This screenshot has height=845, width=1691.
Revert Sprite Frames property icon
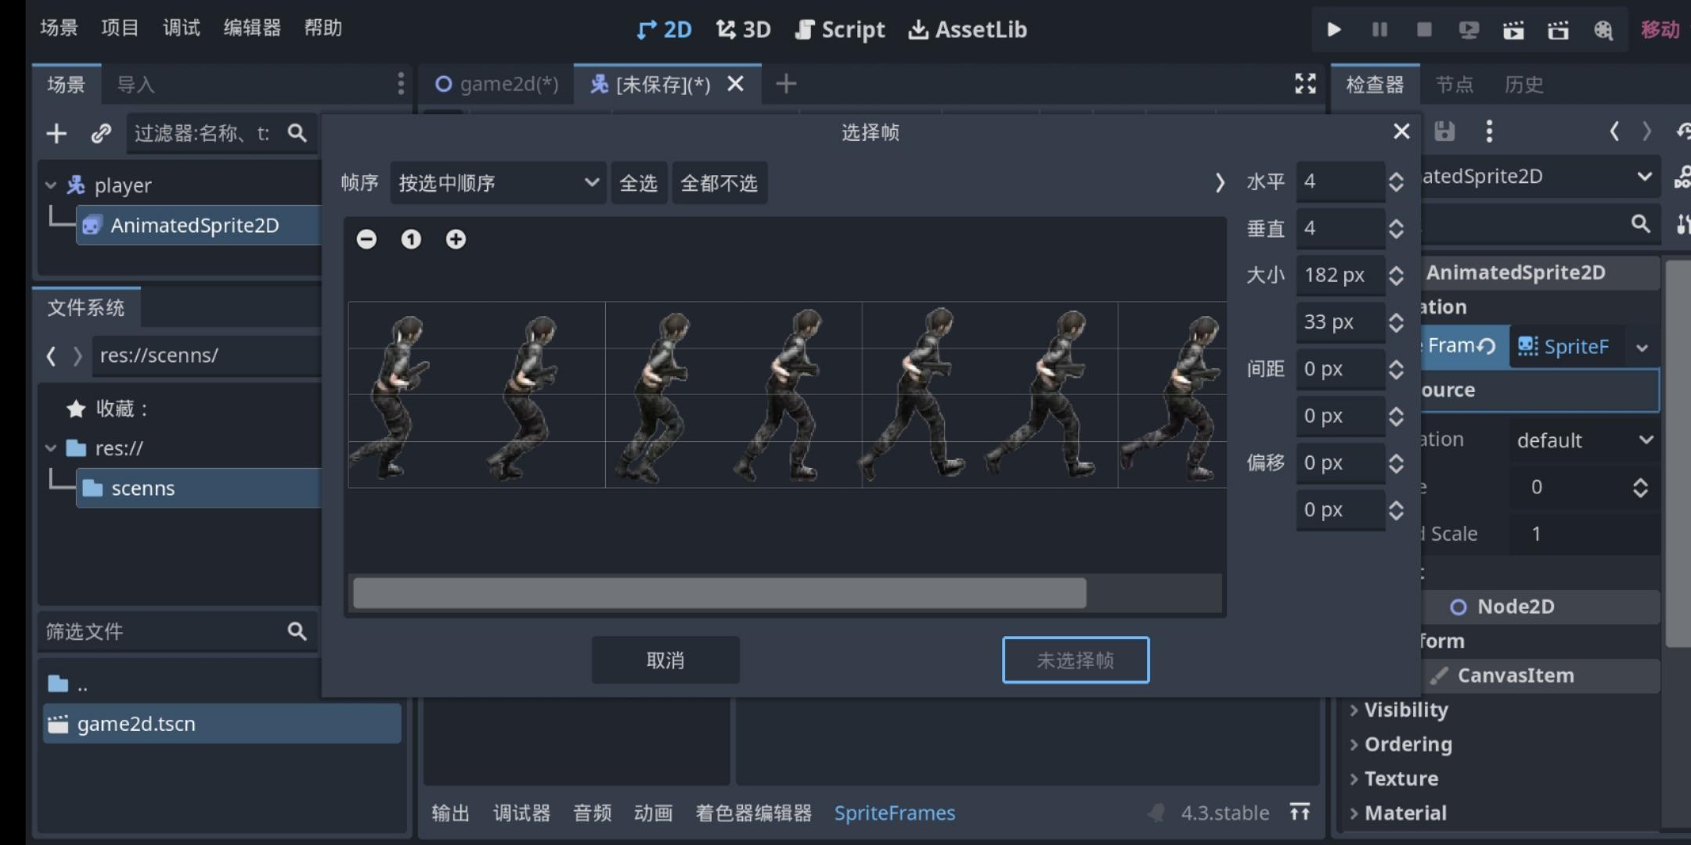(1486, 346)
